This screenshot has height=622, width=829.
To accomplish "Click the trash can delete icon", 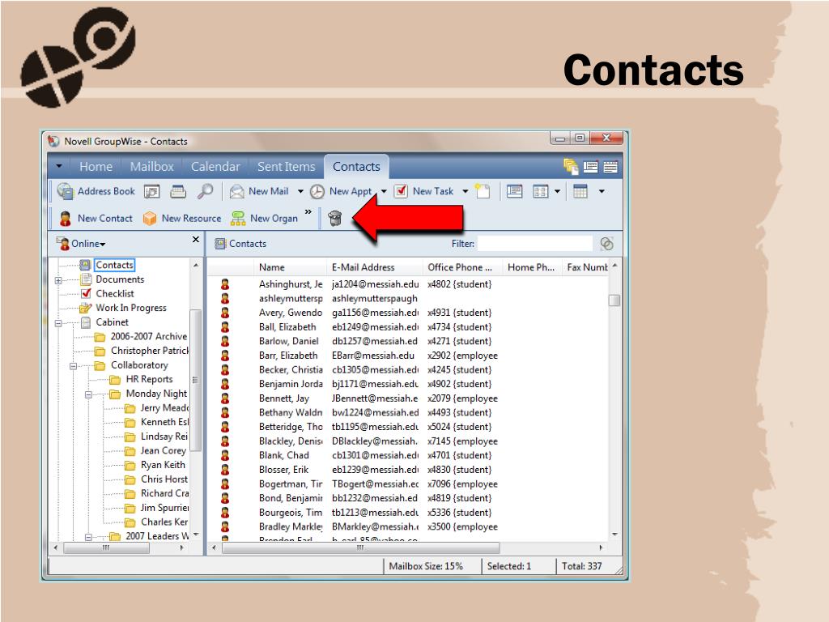I will (x=334, y=218).
